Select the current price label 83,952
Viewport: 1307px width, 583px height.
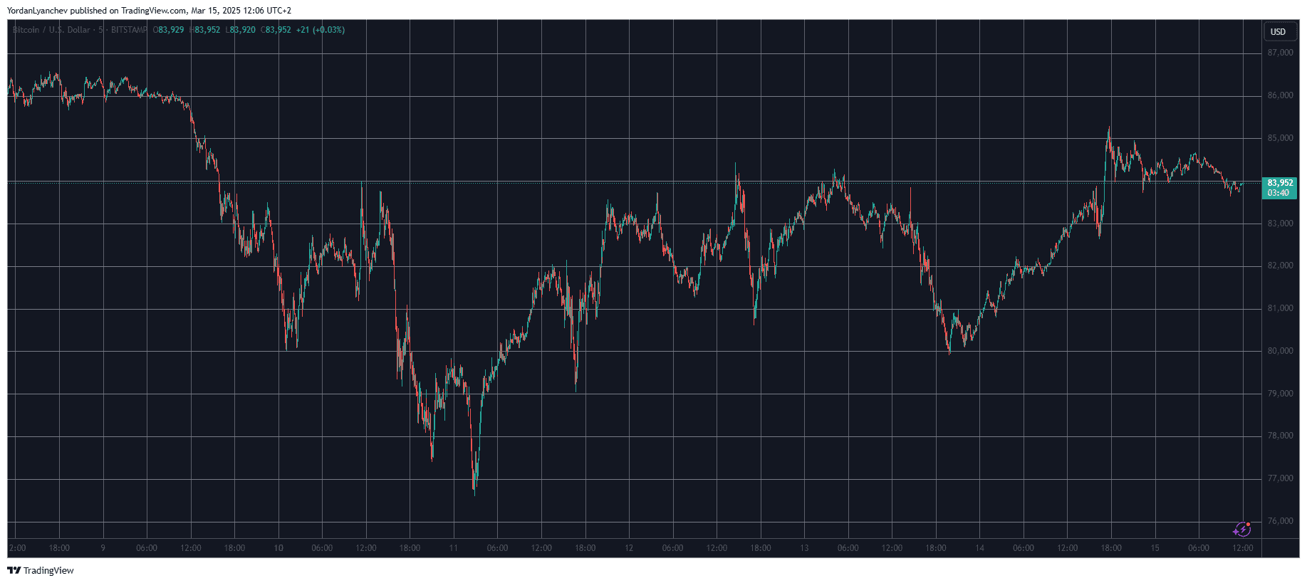[1280, 183]
